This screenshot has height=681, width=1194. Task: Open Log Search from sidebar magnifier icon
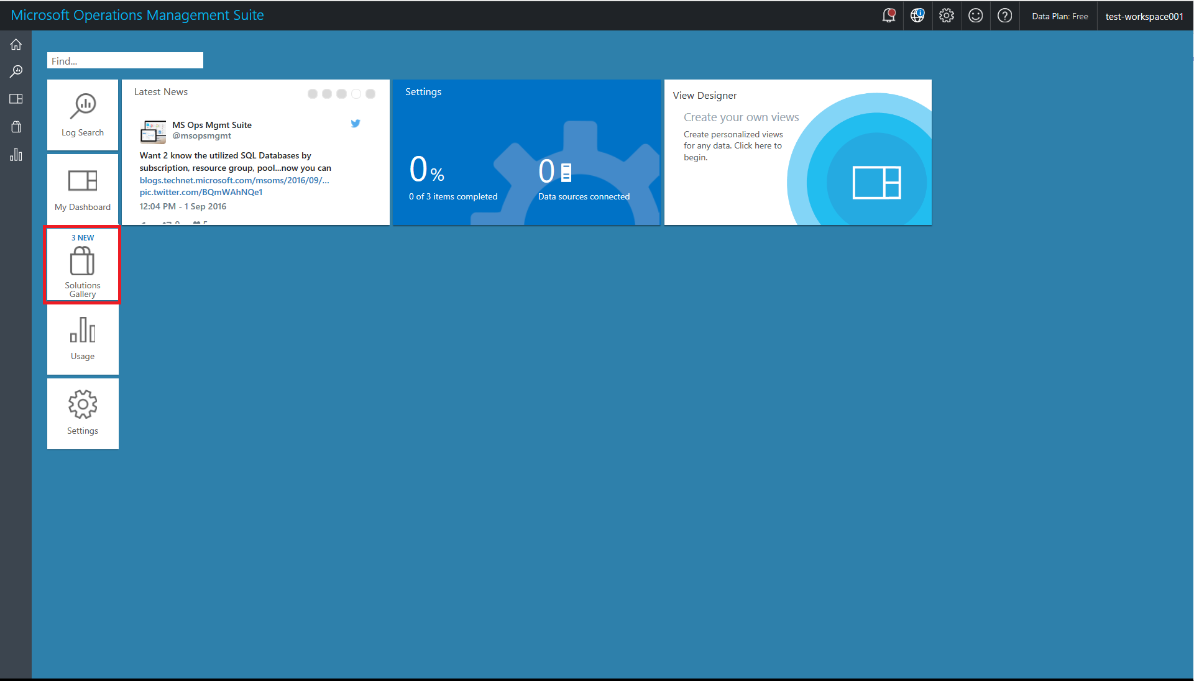pyautogui.click(x=16, y=71)
